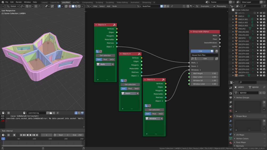This screenshot has width=267, height=150.
Task: Click the refresh icon on Walls Objects in node
Action: point(100,51)
